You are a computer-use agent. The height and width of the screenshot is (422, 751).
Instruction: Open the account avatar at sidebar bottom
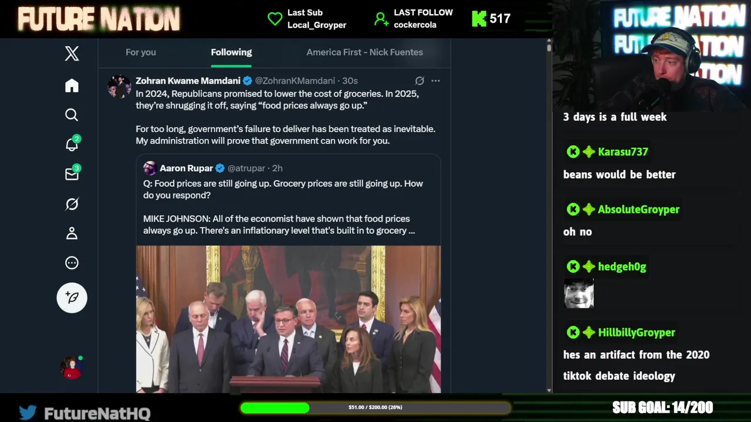click(72, 367)
